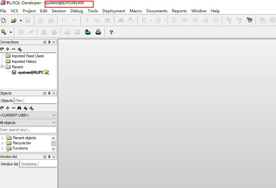Image resolution: width=276 pixels, height=188 pixels.
Task: Click the Commit green arrow icon
Action: [x=44, y=32]
